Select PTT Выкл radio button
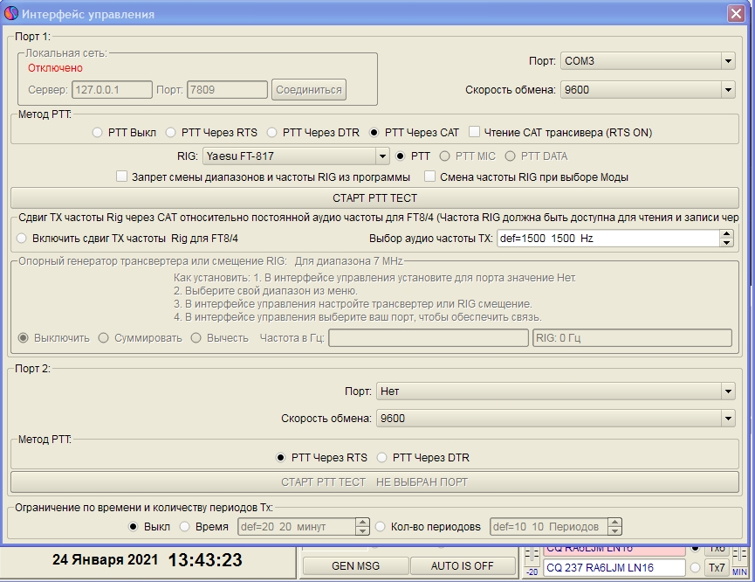The image size is (755, 582). [x=98, y=133]
